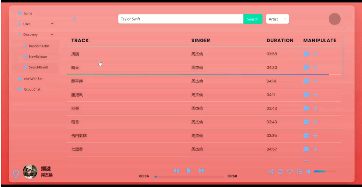The width and height of the screenshot is (362, 187).
Task: Click the 04:57 duration cell
Action: [272, 149]
